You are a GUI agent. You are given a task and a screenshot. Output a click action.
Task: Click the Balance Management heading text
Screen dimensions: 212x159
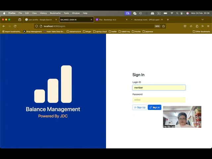53,109
